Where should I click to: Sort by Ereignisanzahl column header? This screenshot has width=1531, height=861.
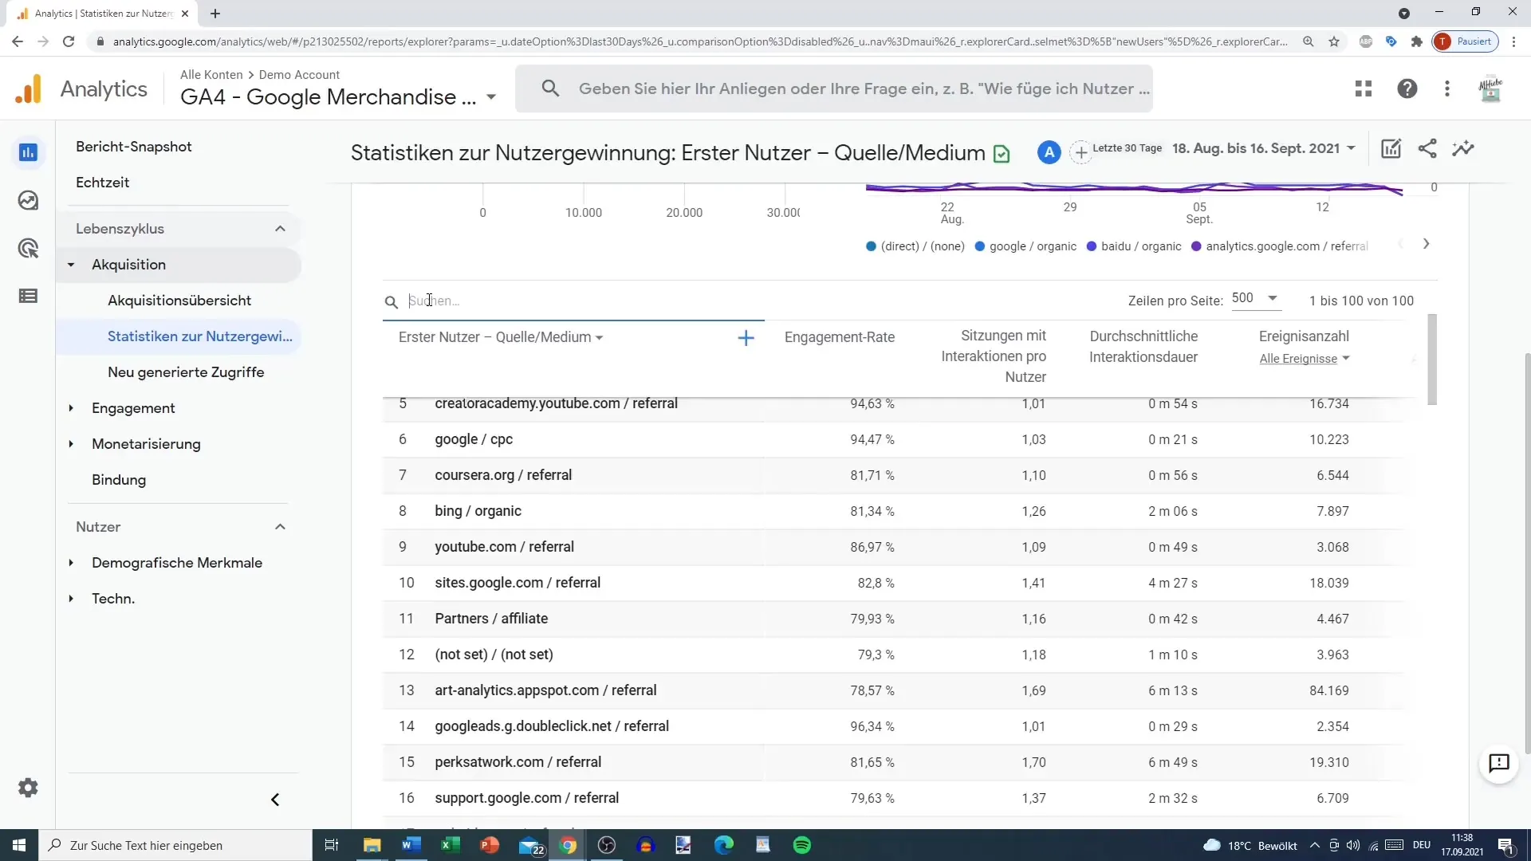point(1304,336)
